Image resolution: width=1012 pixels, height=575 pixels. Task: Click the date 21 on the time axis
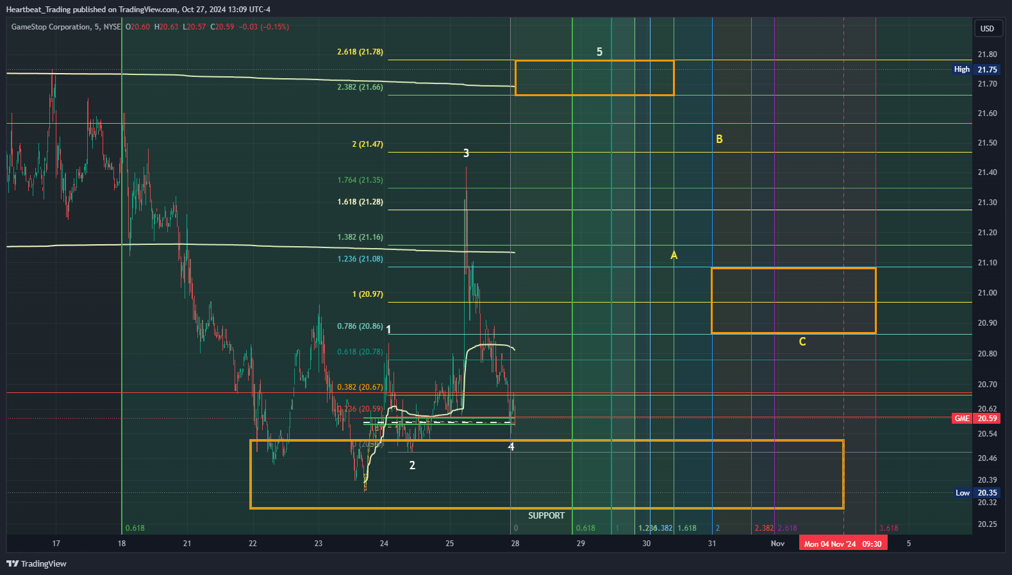coord(187,544)
